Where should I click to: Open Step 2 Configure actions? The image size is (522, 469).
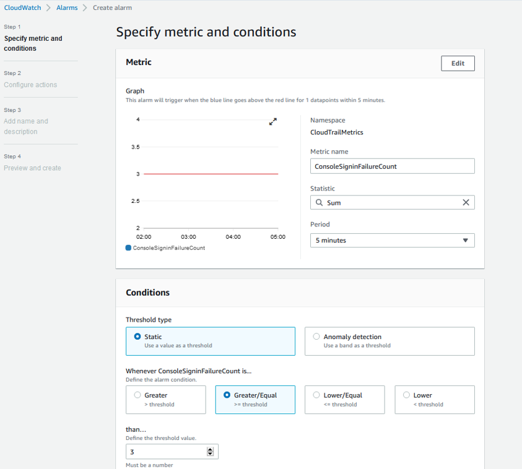30,85
